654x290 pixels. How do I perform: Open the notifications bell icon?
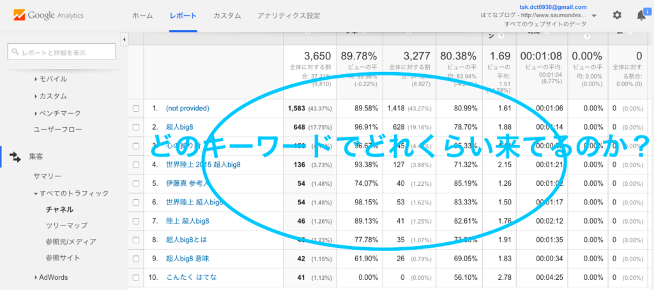(641, 15)
